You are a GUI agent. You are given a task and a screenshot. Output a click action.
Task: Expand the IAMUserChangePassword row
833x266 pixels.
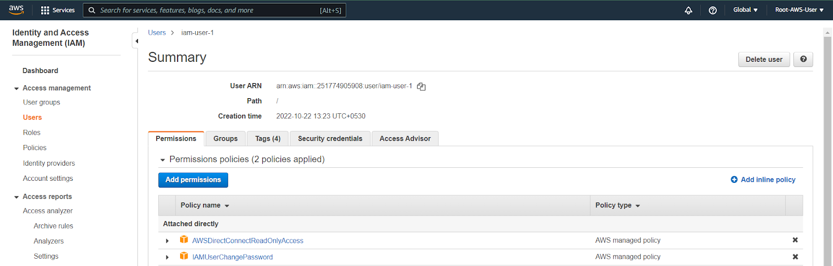click(x=167, y=257)
